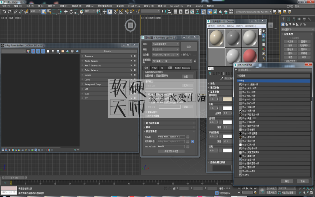Enable the White Balance checkbox

click(x=82, y=61)
